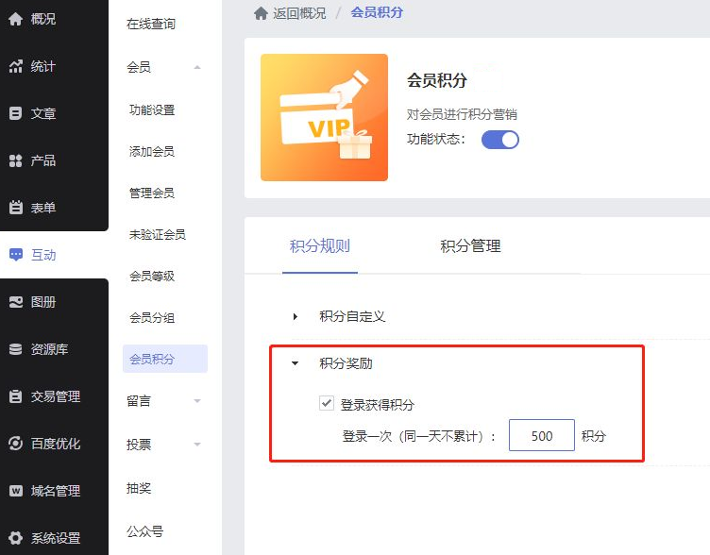The image size is (710, 555).
Task: Expand the 留言 submenu arrow
Action: tap(197, 400)
